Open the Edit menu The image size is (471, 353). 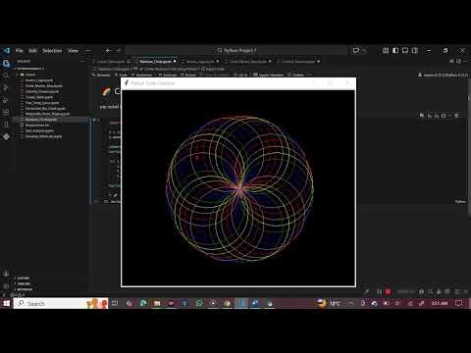click(32, 51)
